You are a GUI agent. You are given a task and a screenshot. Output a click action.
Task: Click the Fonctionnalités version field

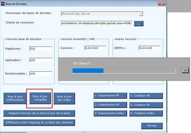(41, 74)
